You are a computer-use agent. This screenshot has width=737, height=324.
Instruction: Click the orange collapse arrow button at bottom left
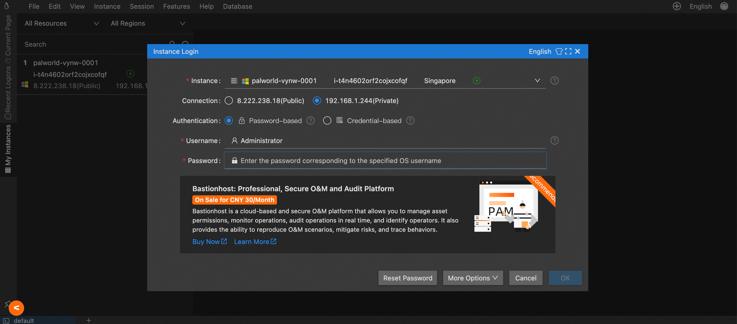[x=16, y=308]
